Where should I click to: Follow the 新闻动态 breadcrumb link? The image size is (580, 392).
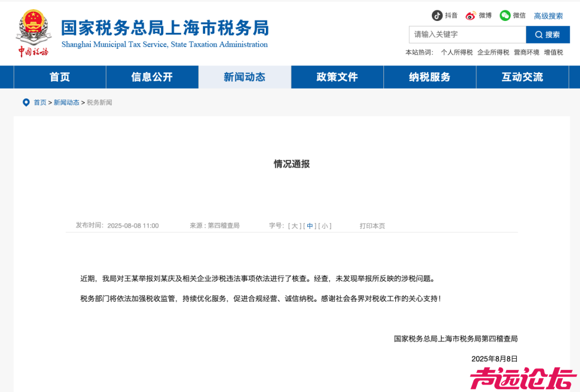[66, 102]
